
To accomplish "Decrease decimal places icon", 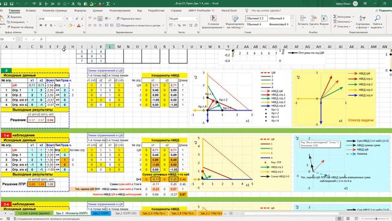I will [x=196, y=25].
